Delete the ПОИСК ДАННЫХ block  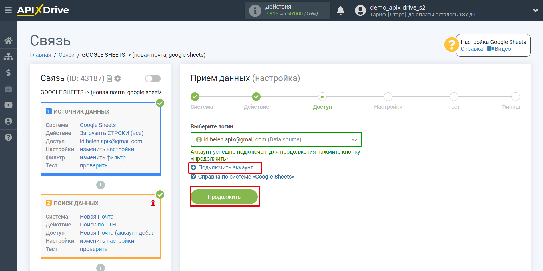pyautogui.click(x=153, y=203)
